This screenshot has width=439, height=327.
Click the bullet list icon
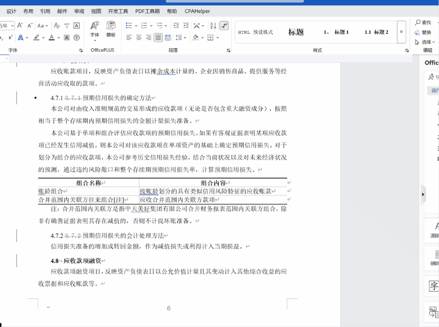point(129,25)
